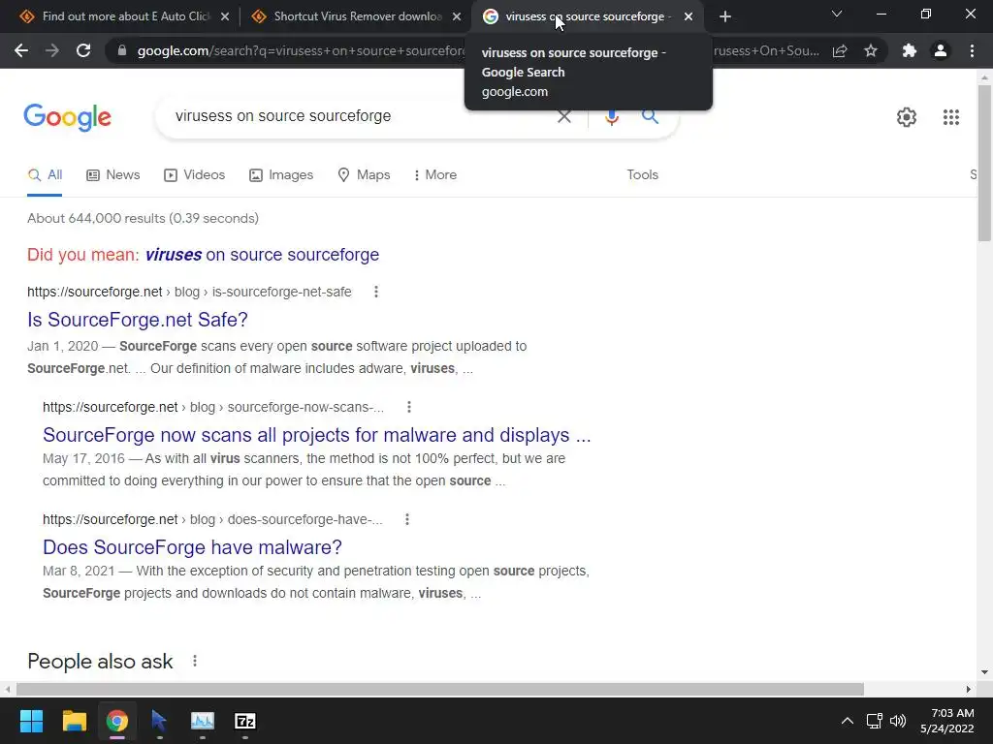Click the address bar URL
This screenshot has height=744, width=993.
point(301,50)
